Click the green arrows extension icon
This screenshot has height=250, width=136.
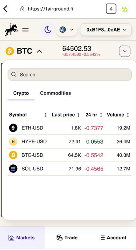[x=125, y=9]
